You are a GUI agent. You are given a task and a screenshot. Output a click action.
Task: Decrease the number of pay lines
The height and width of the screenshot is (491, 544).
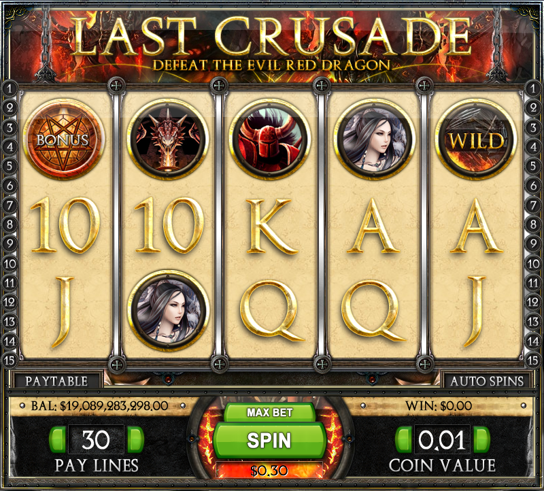58,439
